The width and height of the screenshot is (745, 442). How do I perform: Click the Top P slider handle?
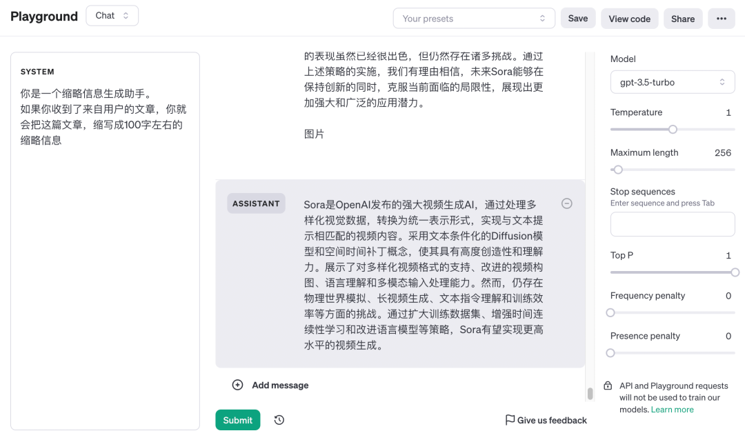pos(735,272)
